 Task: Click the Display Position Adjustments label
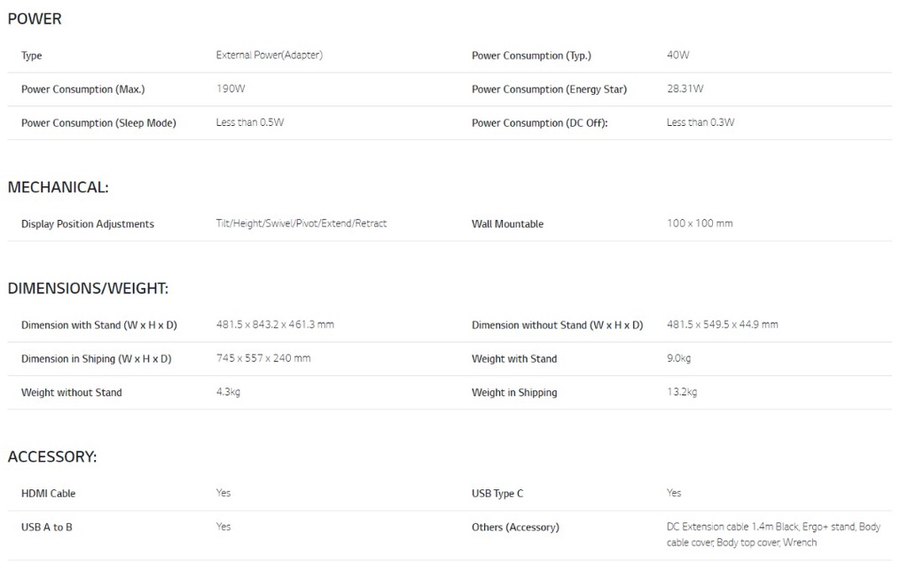(88, 223)
